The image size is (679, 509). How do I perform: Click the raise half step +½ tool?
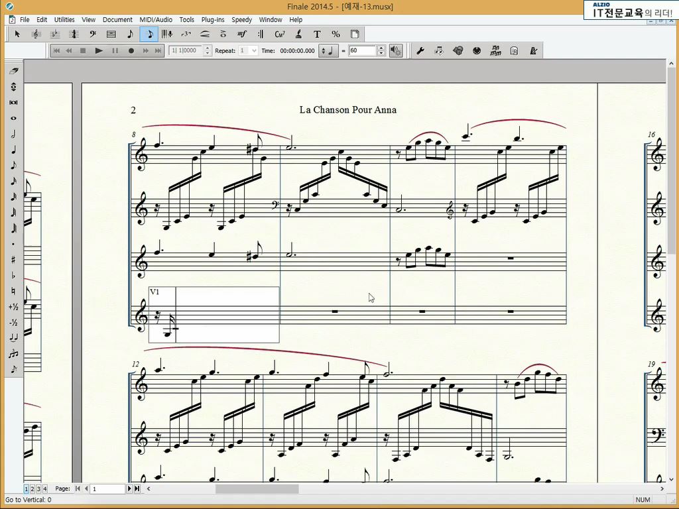(13, 307)
